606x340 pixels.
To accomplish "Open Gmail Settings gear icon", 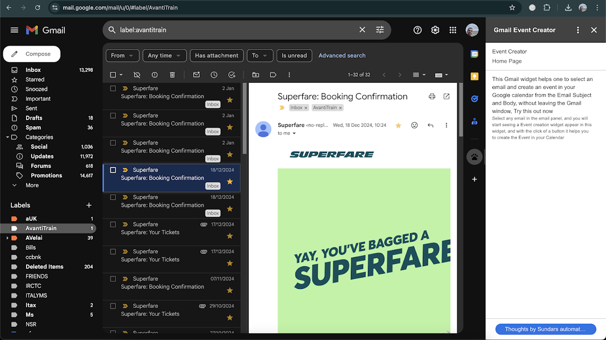I will [x=435, y=30].
